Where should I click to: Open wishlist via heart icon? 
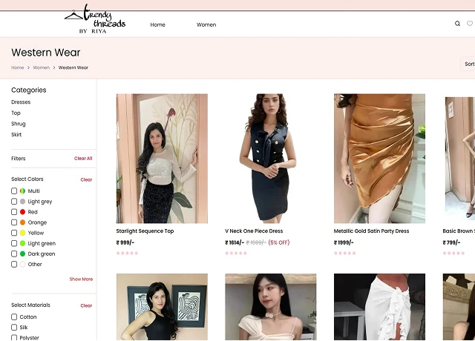(x=469, y=24)
